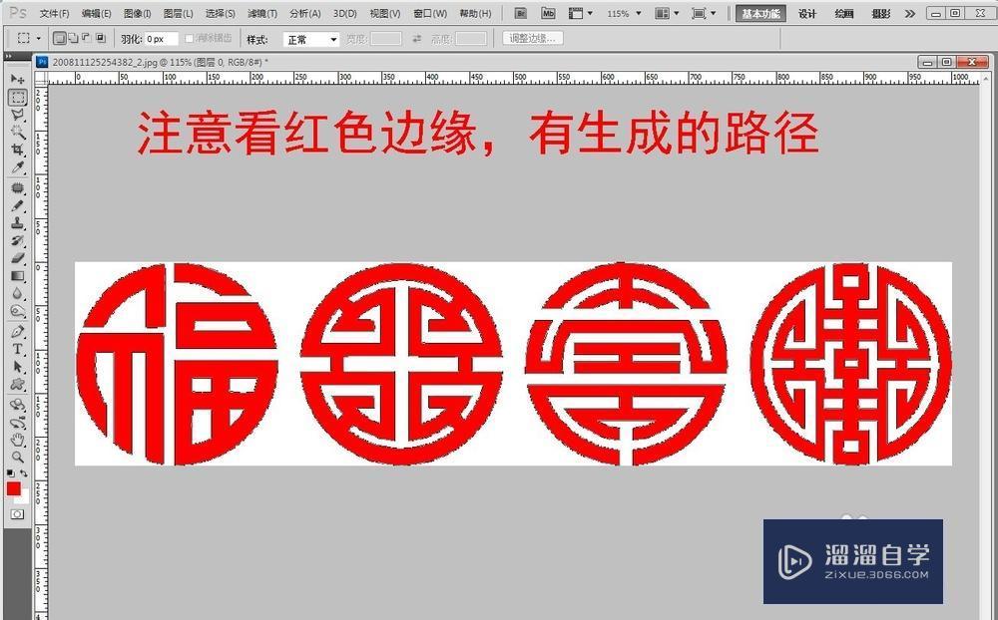
Task: Pick the red foreground color swatch
Action: (13, 488)
